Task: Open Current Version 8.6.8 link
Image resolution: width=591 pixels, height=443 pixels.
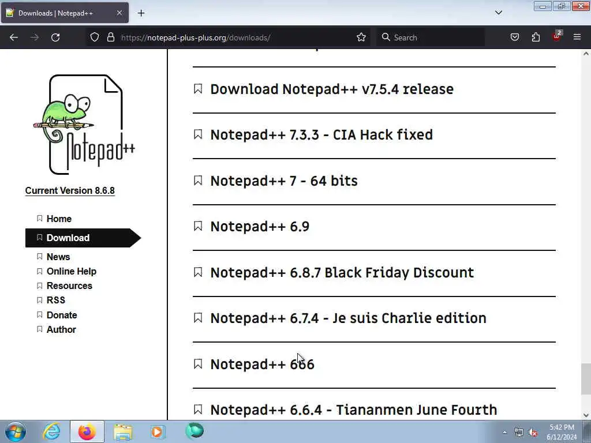Action: pos(70,190)
